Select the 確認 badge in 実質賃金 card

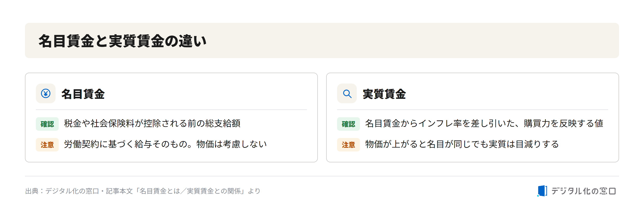[348, 124]
